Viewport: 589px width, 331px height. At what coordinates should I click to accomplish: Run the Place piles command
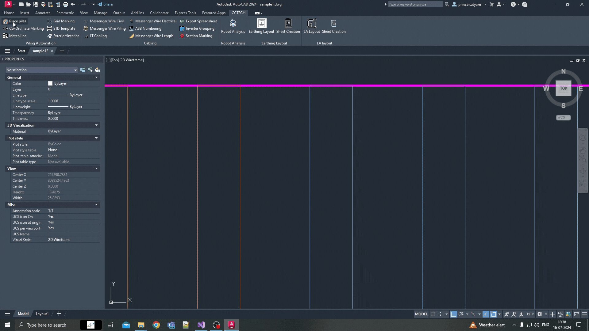14,21
